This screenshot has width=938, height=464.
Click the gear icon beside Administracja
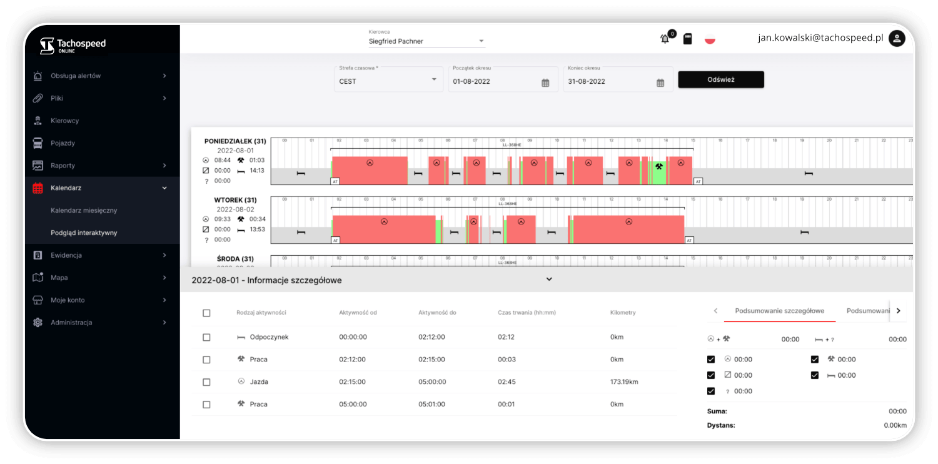[38, 323]
